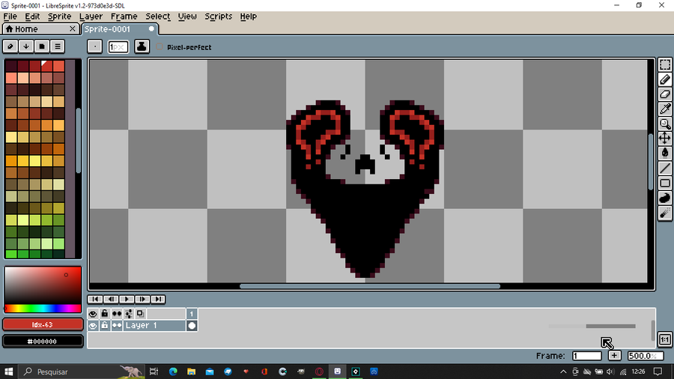This screenshot has height=379, width=674.
Task: Select the Eyedropper tool
Action: pyautogui.click(x=664, y=109)
